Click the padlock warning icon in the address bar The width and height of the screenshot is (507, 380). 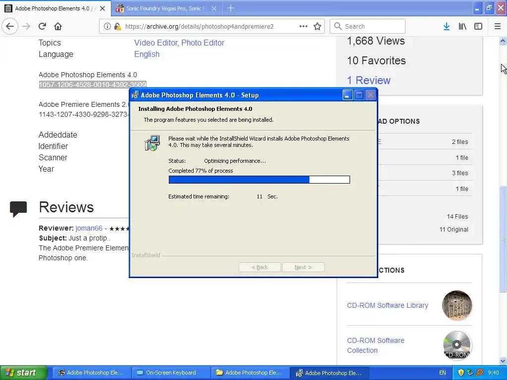118,26
